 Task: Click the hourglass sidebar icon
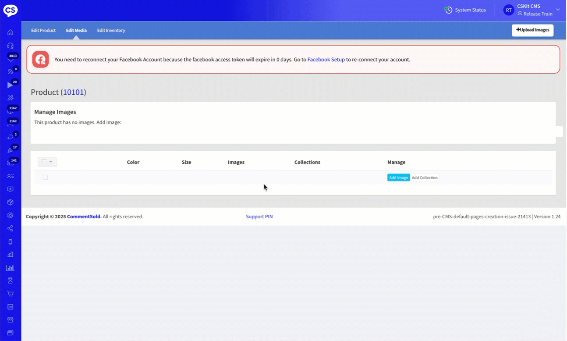[11, 281]
